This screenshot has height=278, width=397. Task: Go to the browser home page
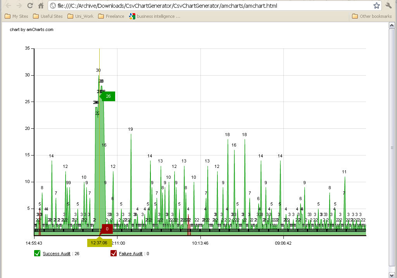click(41, 6)
